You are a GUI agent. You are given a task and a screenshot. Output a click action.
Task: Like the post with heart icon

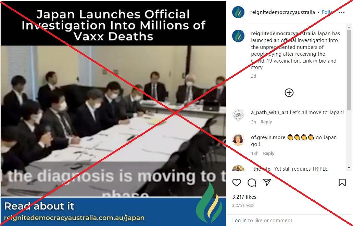pos(237,182)
